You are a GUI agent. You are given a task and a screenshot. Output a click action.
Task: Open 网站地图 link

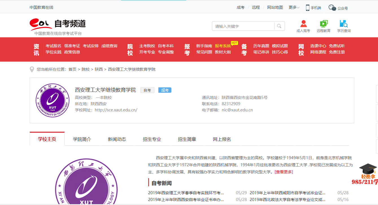[x=275, y=8]
